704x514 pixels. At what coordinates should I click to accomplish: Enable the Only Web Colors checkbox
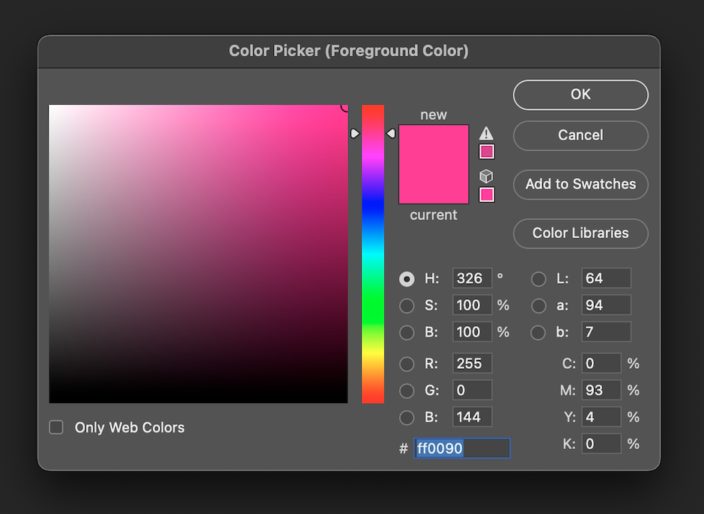click(x=56, y=427)
